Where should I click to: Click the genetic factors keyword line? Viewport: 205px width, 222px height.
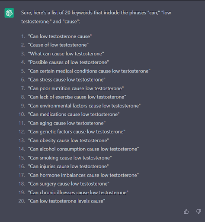point(77,132)
